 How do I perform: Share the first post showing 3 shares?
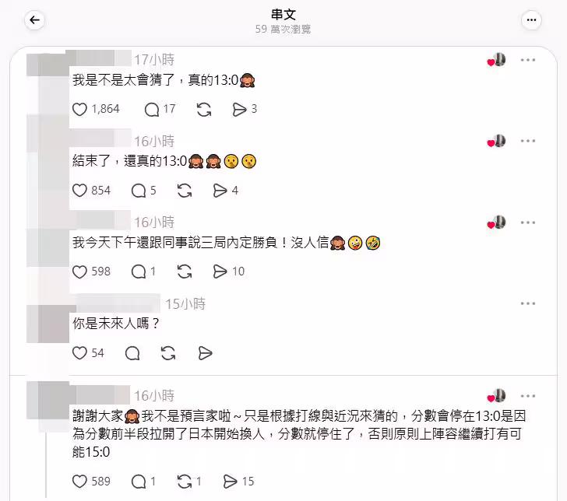pos(239,110)
